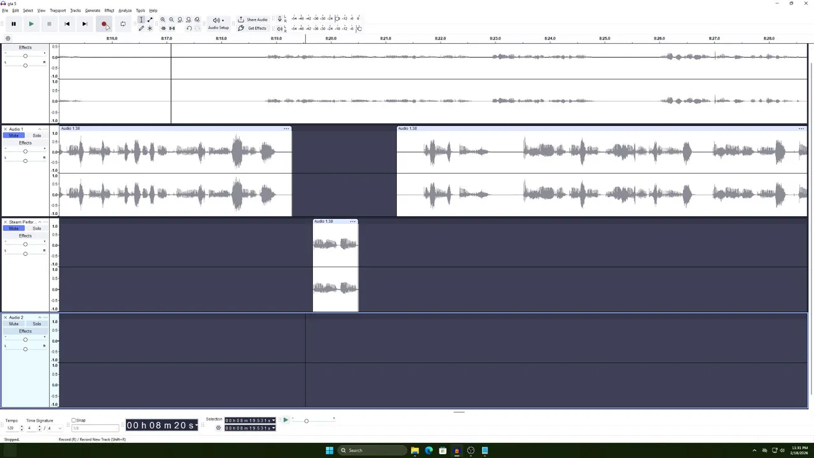Screen dimensions: 814x458
Task: Click the Audio 2 pan slider
Action: tap(25, 349)
